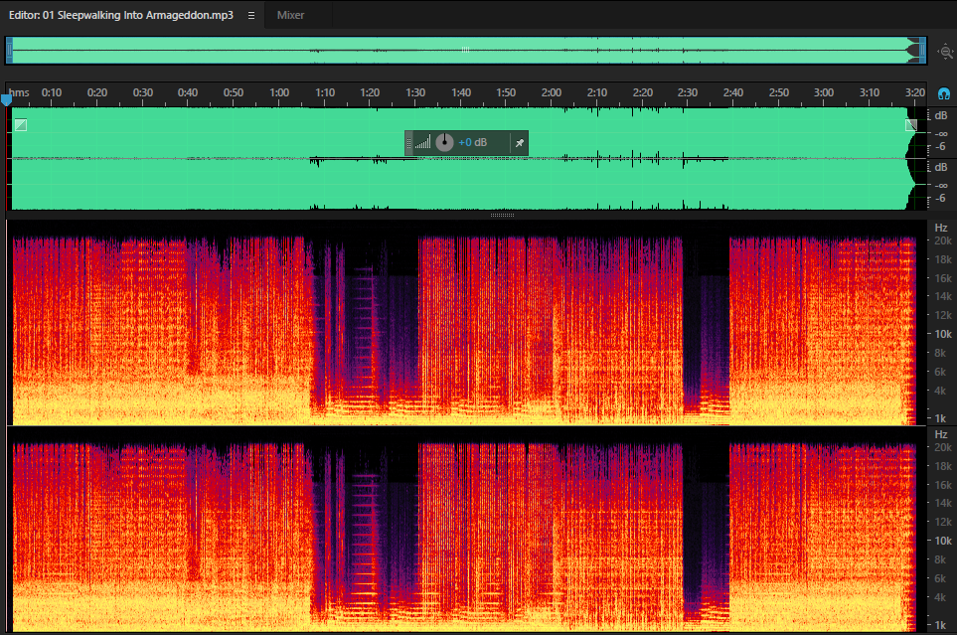Viewport: 957px width, 635px height.
Task: Click the right handle of overview navigator
Action: [923, 50]
